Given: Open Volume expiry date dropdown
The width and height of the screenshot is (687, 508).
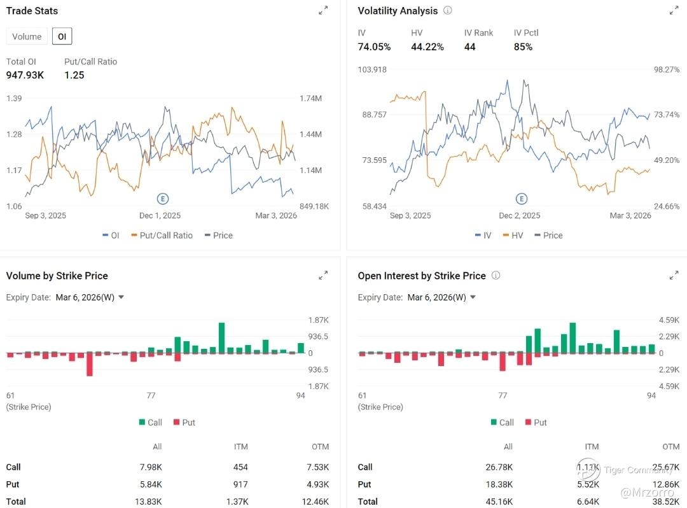Looking at the screenshot, I should click(90, 297).
